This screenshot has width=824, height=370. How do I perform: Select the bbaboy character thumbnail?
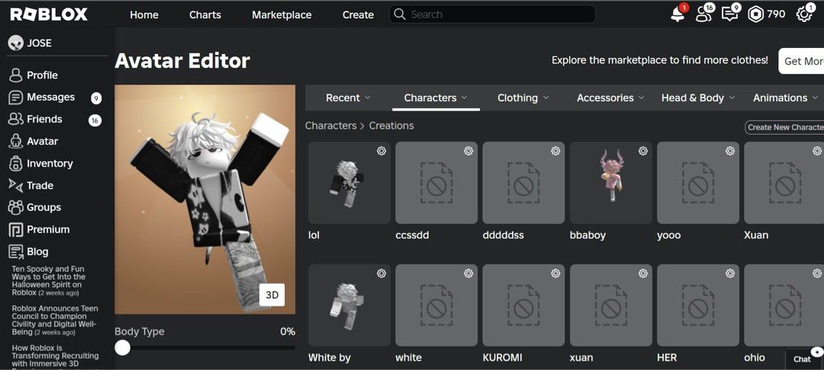(x=611, y=183)
